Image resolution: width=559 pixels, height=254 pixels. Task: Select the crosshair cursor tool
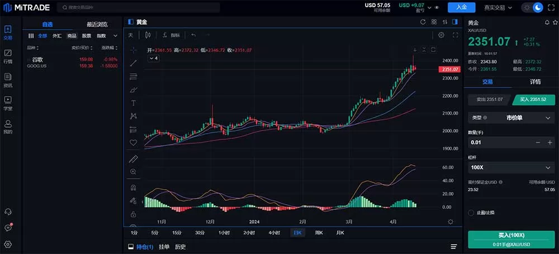click(x=134, y=50)
